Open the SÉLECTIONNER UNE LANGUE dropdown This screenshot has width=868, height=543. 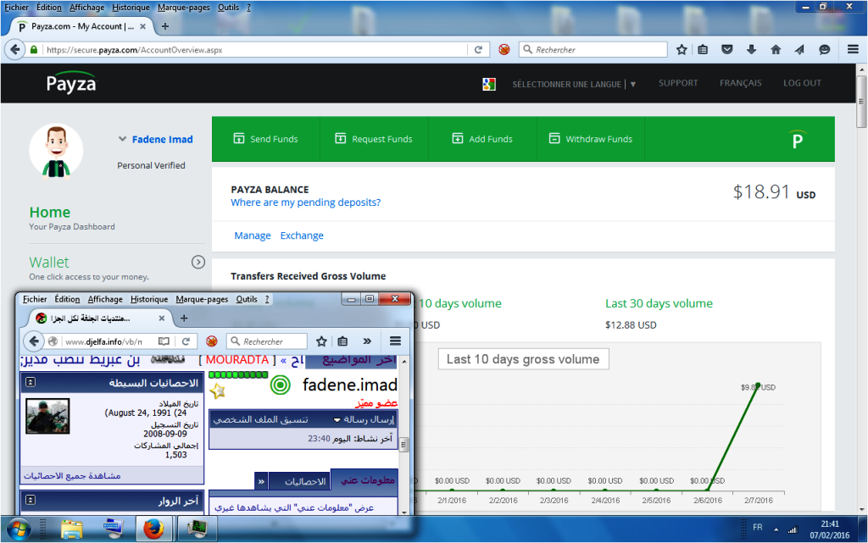(x=574, y=84)
